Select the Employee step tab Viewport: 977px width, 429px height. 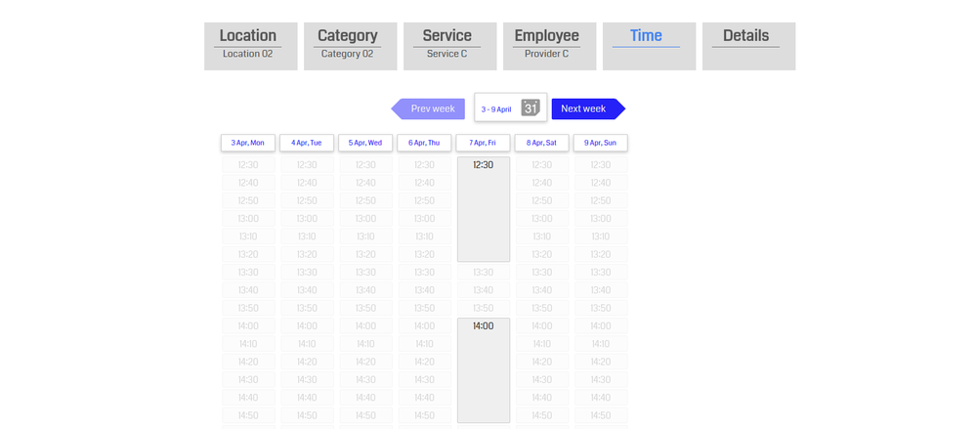coord(549,46)
